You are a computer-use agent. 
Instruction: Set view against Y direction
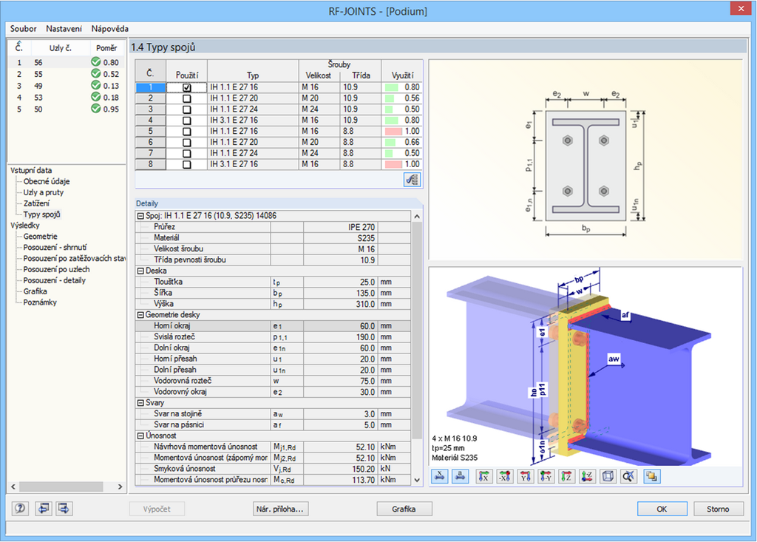click(x=546, y=476)
